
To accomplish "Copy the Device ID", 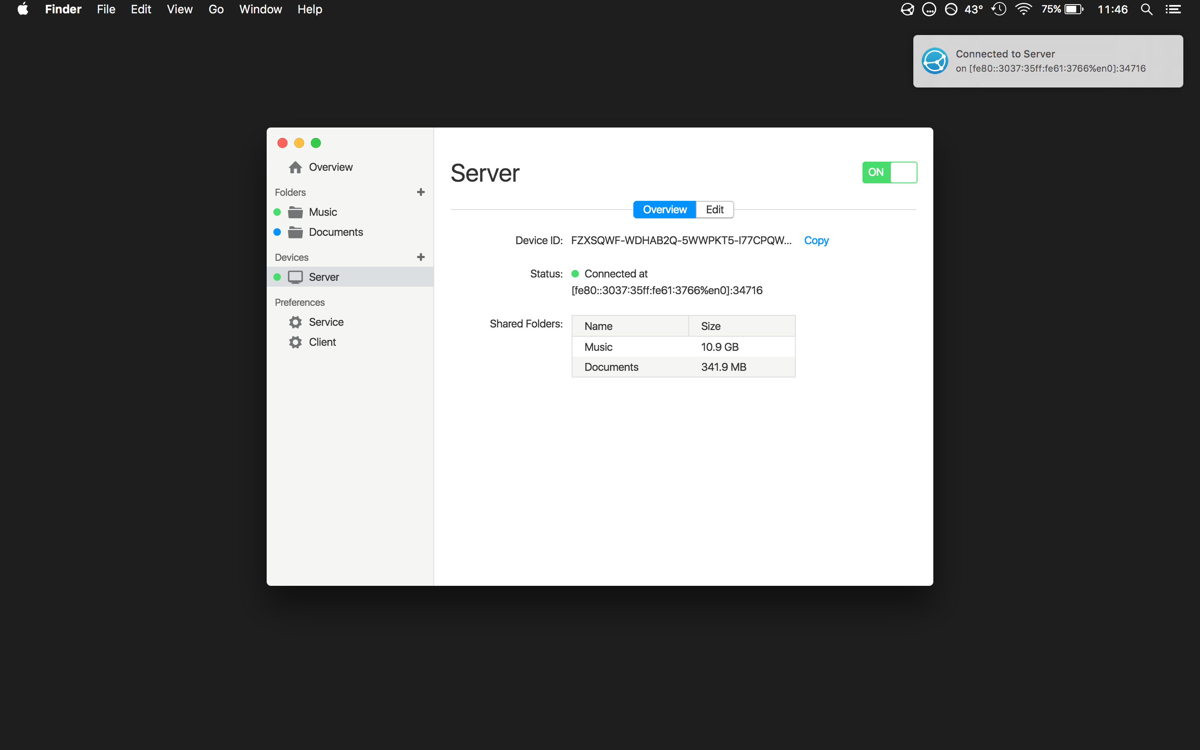I will pyautogui.click(x=816, y=240).
